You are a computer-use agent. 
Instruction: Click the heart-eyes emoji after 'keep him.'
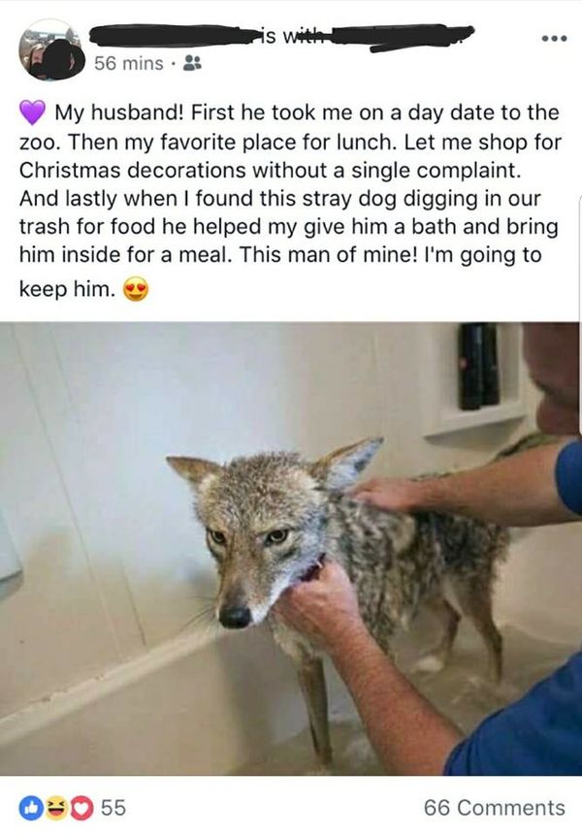click(x=136, y=290)
